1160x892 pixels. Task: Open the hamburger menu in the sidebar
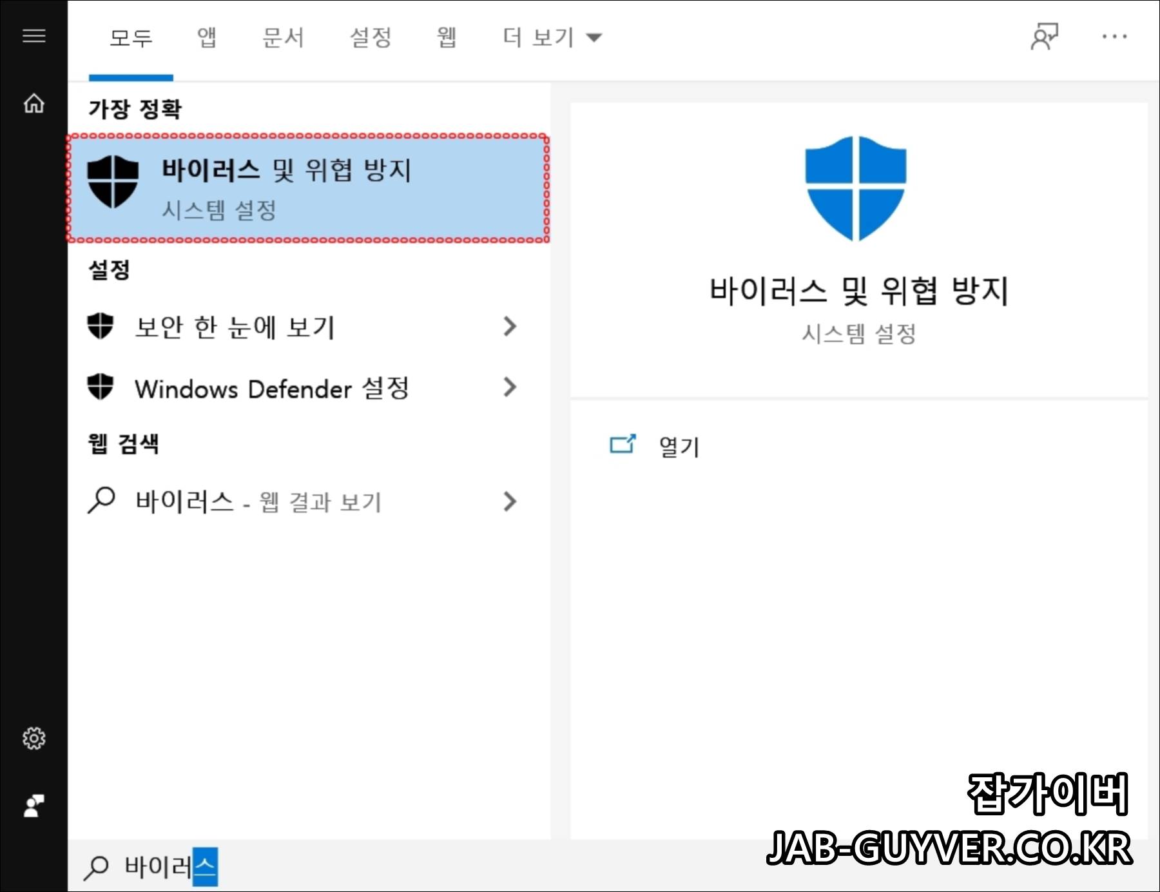pos(33,37)
